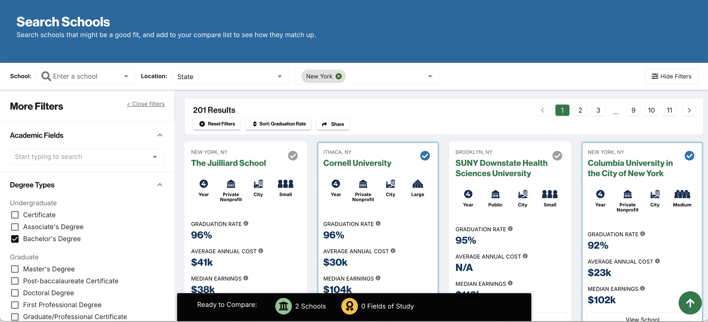This screenshot has height=322, width=708.
Task: Click the Small size icon on Juilliard card
Action: pos(285,184)
